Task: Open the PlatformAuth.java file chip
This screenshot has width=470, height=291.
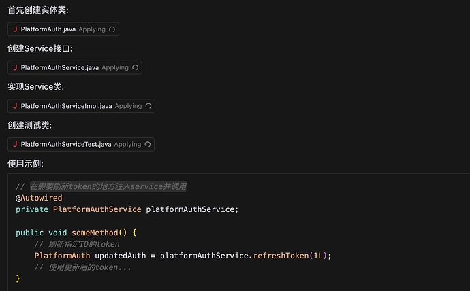Action: 63,29
